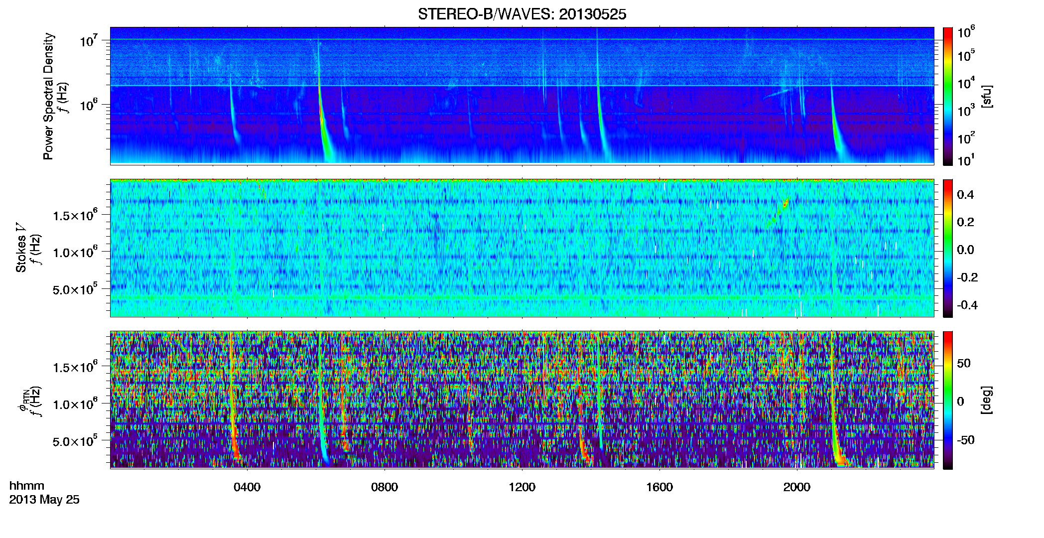Click the Power Spectral Density axis label
Image resolution: width=1044 pixels, height=538 pixels.
[x=48, y=96]
